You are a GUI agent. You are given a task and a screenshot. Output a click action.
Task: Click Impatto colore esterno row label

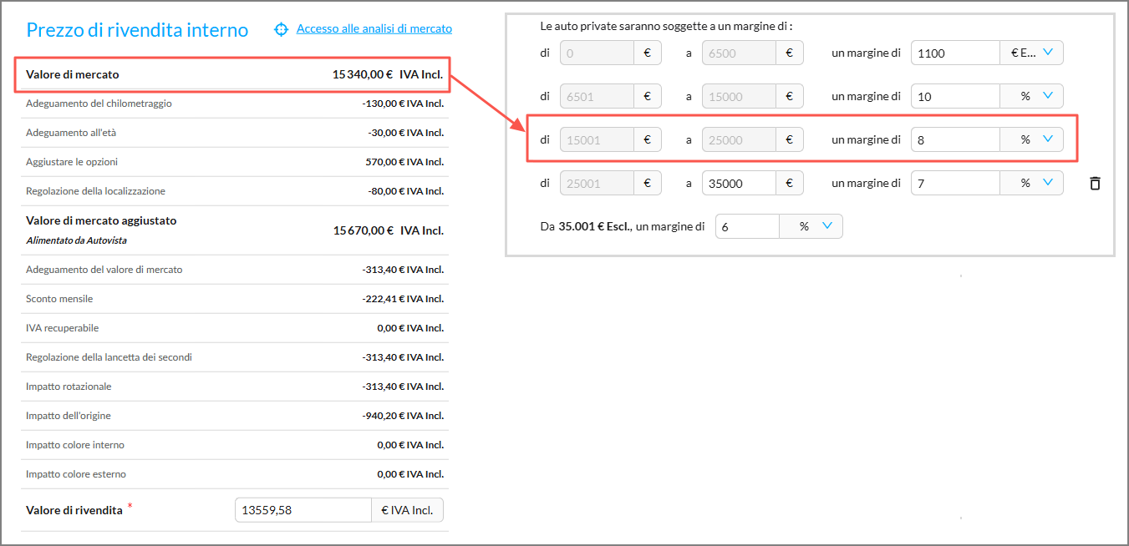click(x=76, y=474)
